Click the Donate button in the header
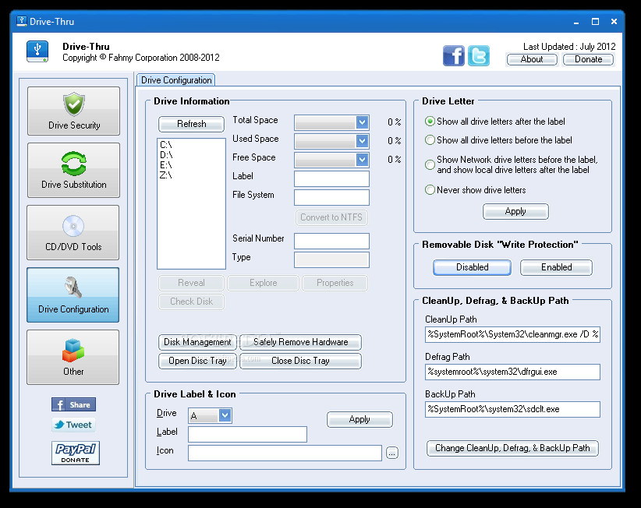This screenshot has width=641, height=508. [x=588, y=60]
